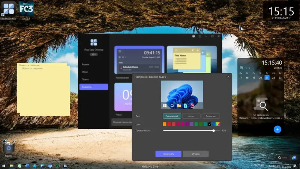Select the Размытие taskbar type

211,116
